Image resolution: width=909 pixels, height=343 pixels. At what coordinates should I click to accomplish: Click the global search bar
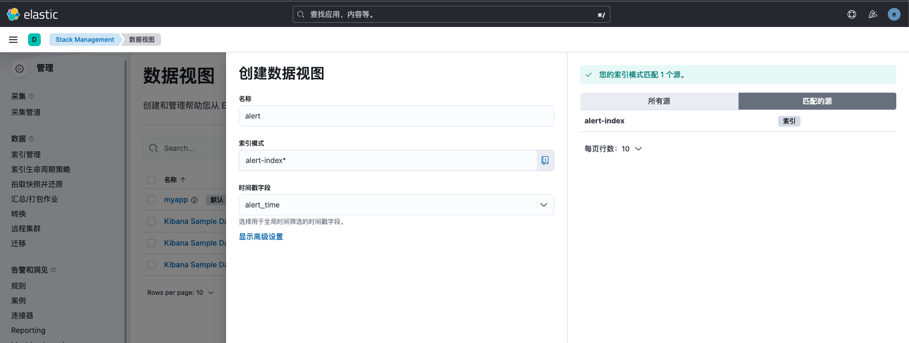pos(451,14)
